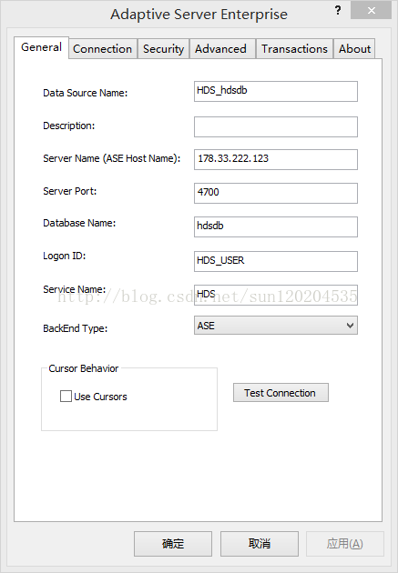Screen dimensions: 398x573
Task: Click the Data Source Name label
Action: (86, 93)
